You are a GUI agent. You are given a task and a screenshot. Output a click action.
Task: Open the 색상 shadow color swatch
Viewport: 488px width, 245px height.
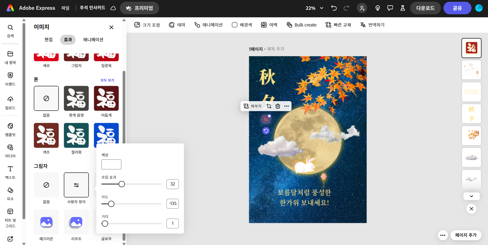111,164
